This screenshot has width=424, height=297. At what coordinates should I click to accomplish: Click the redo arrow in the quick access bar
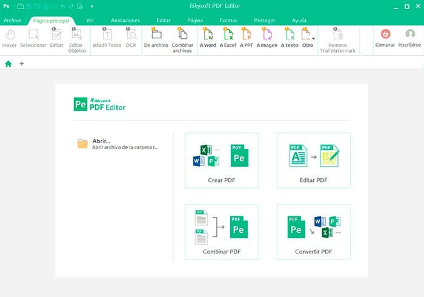coord(71,6)
